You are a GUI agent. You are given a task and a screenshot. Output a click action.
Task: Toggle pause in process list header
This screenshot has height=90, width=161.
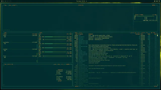[132, 33]
